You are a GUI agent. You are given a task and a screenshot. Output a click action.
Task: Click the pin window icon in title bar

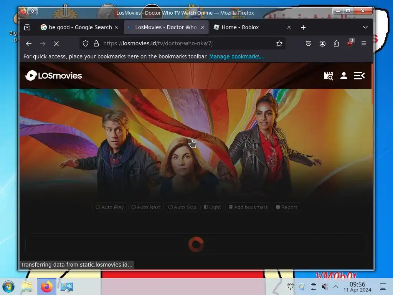click(33, 11)
